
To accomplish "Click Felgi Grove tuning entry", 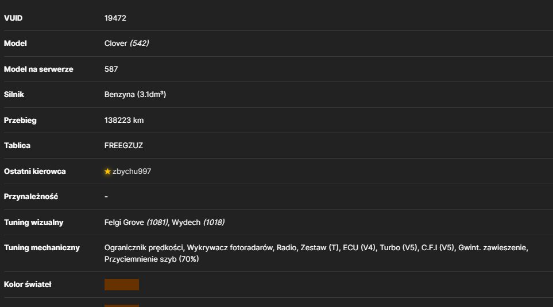I will (x=136, y=223).
